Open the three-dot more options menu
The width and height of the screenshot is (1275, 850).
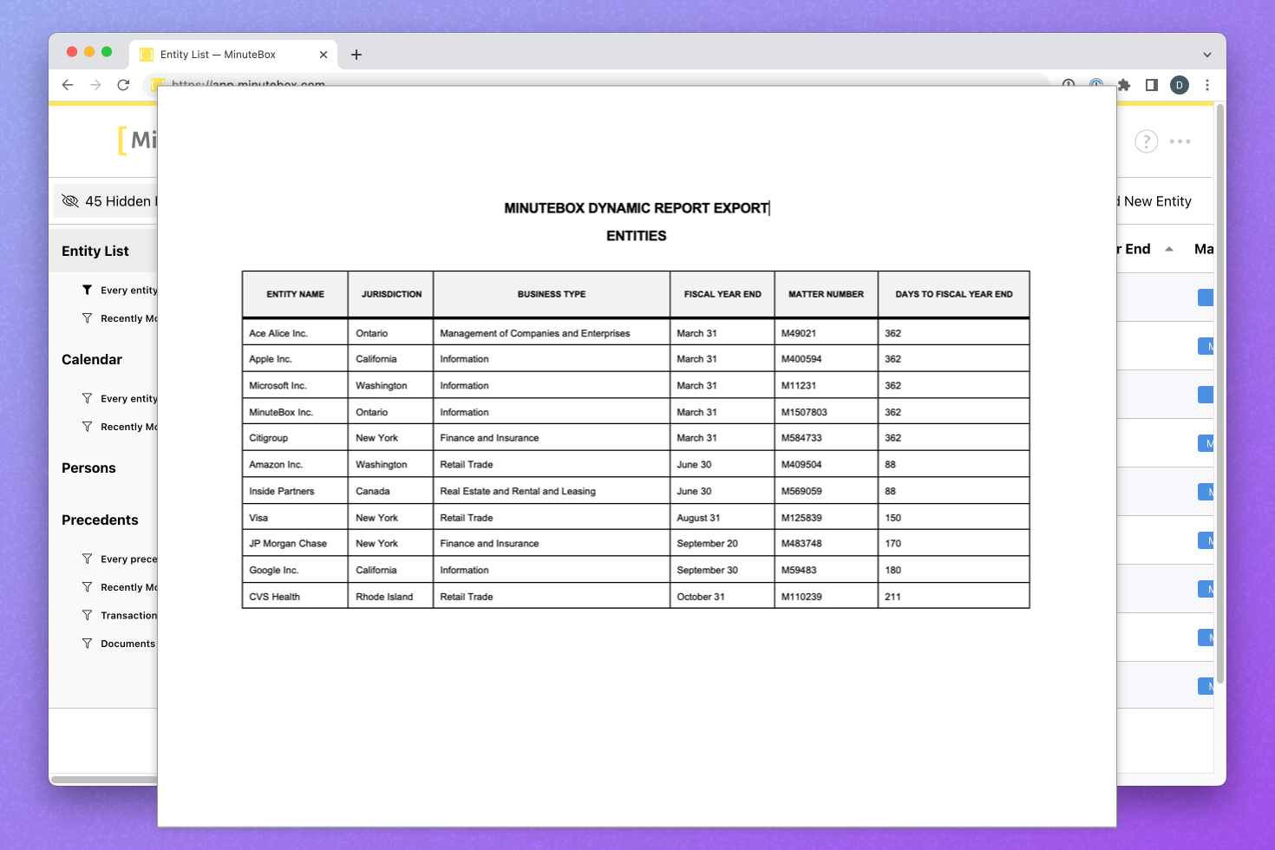pos(1180,141)
